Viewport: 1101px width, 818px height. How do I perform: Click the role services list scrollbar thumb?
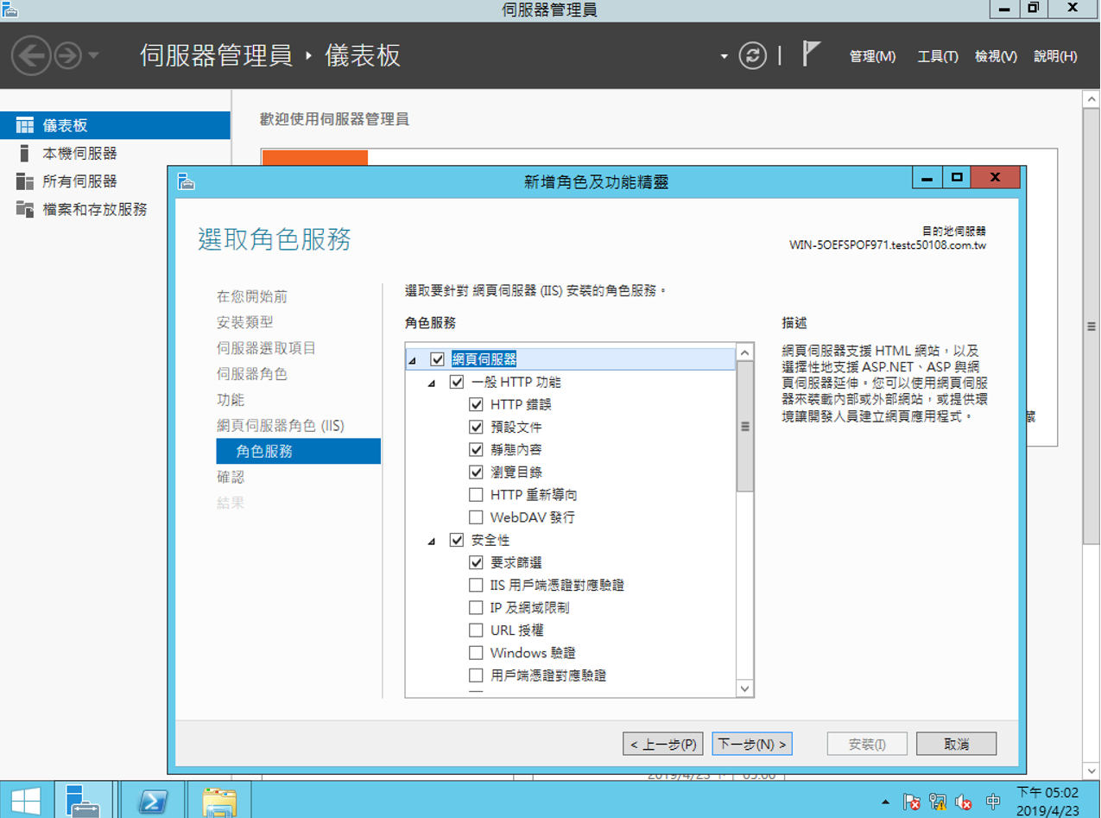pyautogui.click(x=744, y=426)
